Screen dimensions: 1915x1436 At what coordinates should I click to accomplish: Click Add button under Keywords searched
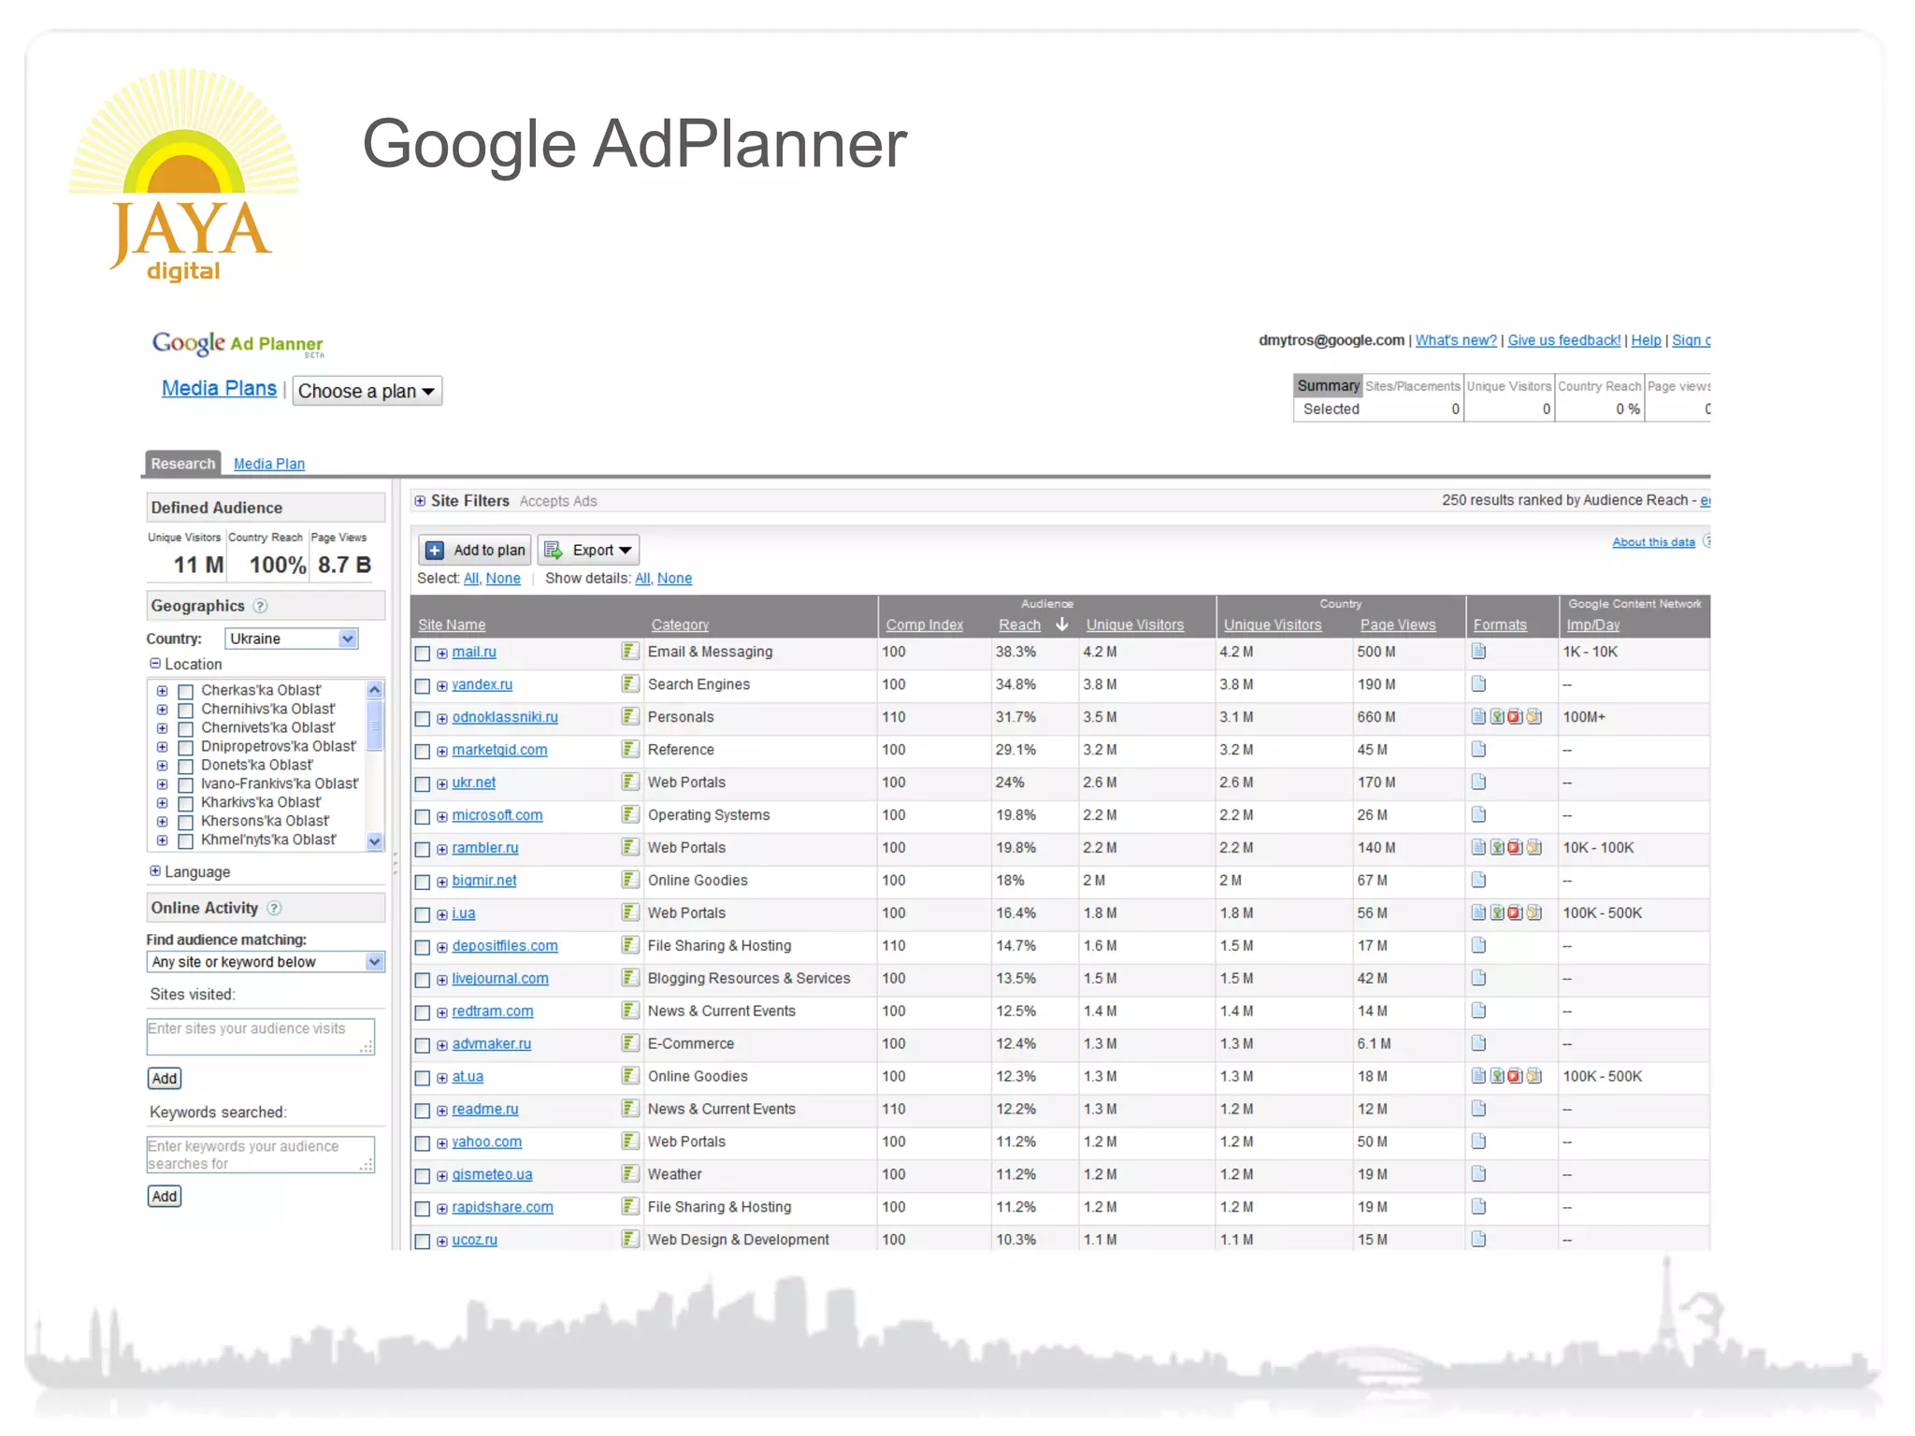coord(165,1196)
